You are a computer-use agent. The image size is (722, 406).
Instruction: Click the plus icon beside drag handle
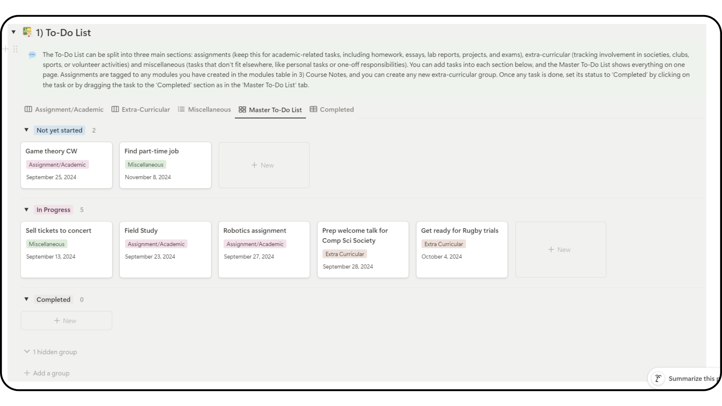5,49
